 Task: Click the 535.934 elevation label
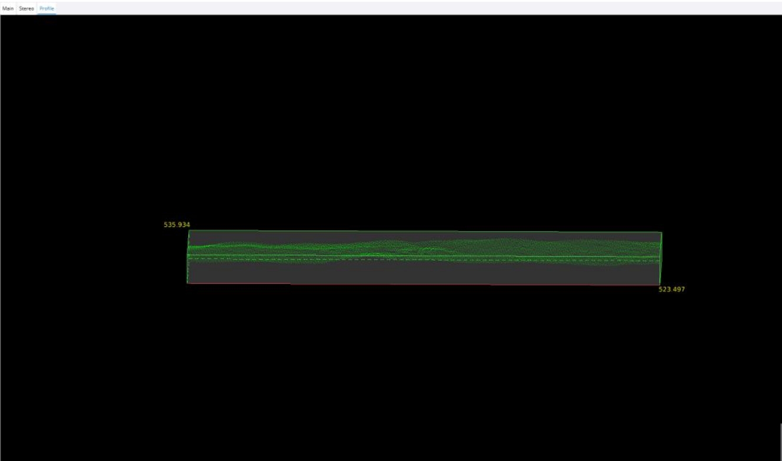coord(177,225)
